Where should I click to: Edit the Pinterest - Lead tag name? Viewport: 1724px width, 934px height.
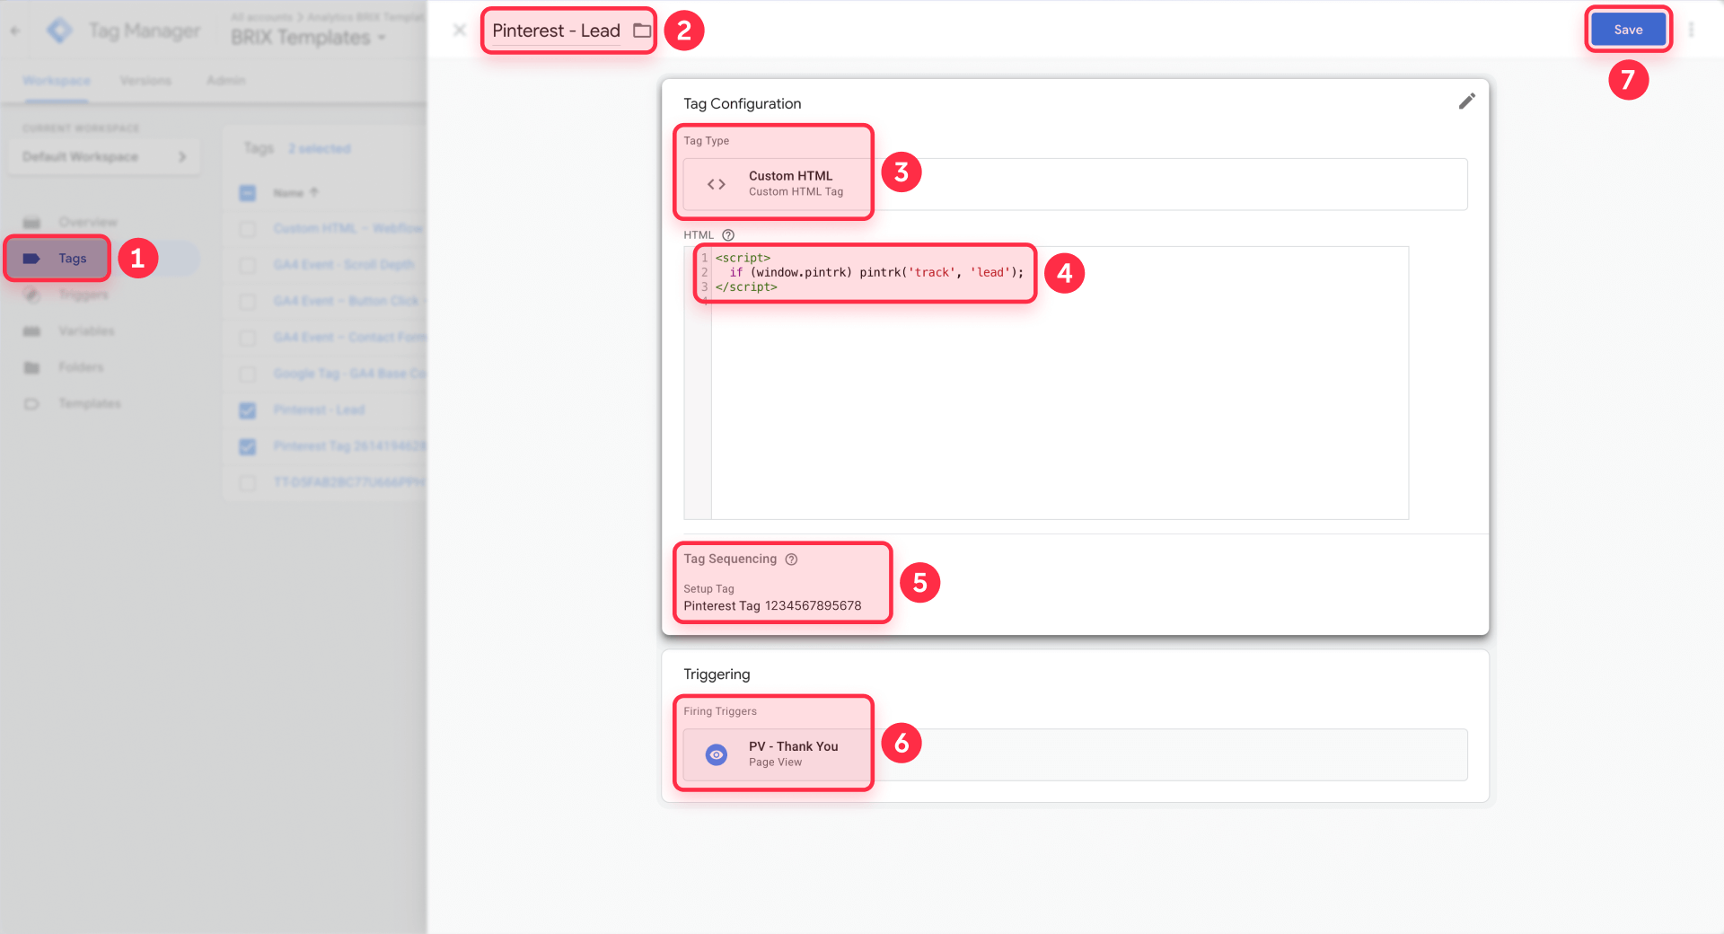click(556, 31)
